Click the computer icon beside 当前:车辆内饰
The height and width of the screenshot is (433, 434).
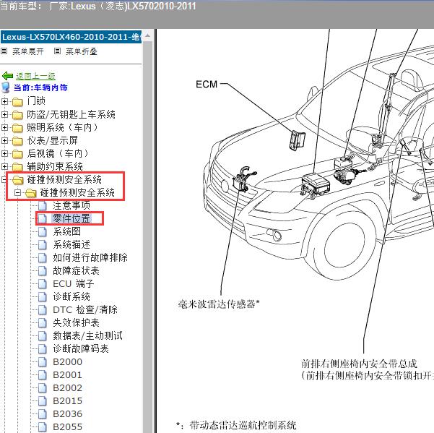pos(6,87)
